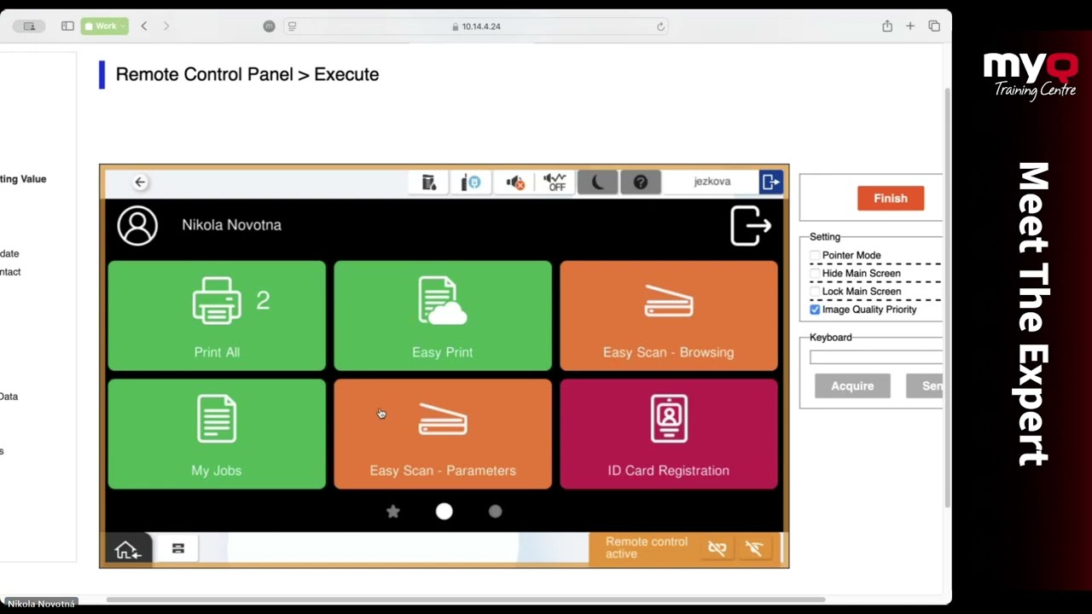Click the panel back arrow icon
This screenshot has width=1092, height=614.
click(140, 182)
